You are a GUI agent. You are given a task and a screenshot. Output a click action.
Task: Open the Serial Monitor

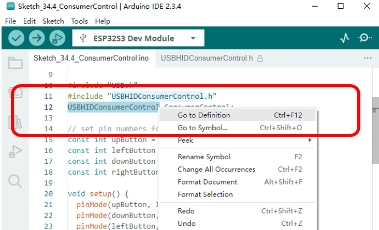point(365,38)
